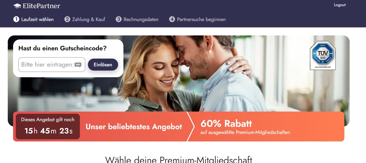Screen dimensions: 366x163
Task: Click the step 1 circle icon
Action: (x=16, y=19)
